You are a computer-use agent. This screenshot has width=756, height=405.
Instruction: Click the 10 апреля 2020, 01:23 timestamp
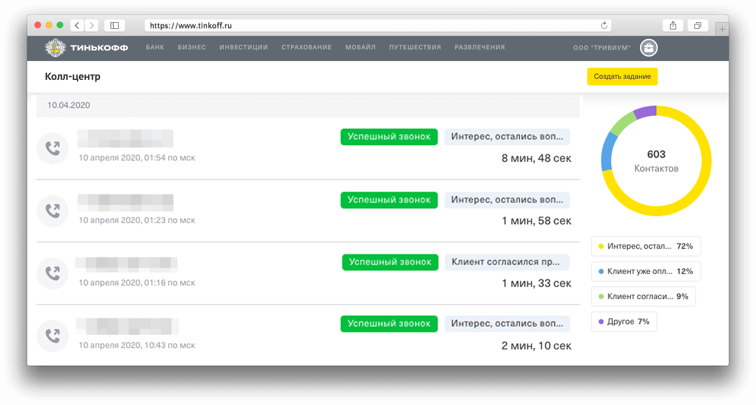pos(137,220)
